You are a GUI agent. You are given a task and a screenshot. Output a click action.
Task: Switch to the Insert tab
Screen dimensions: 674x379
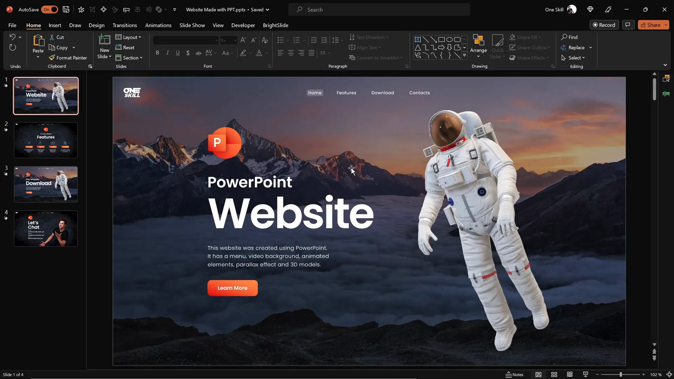coord(55,25)
